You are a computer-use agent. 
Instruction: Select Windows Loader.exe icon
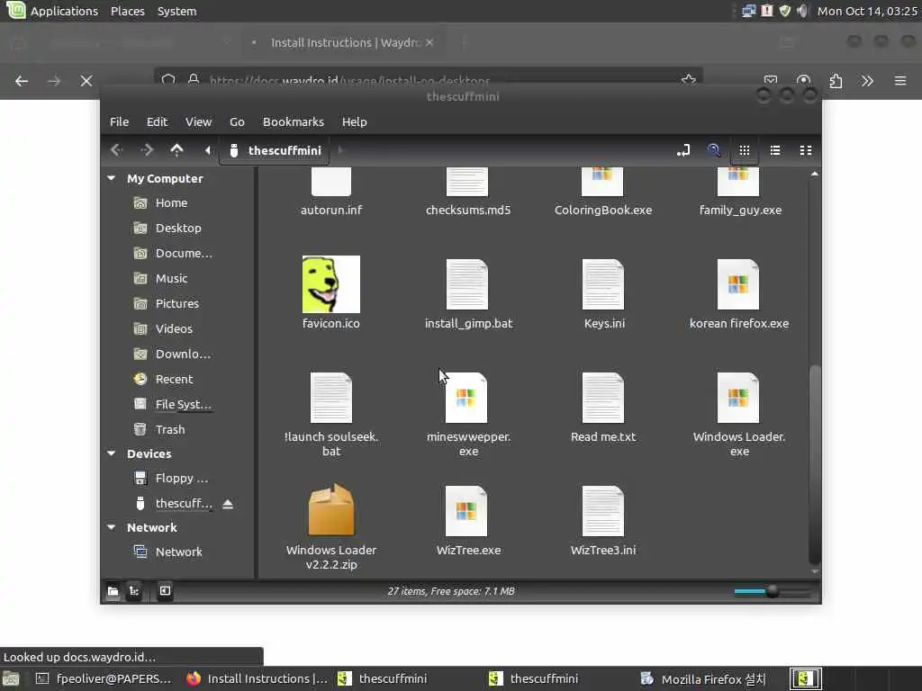pos(738,398)
